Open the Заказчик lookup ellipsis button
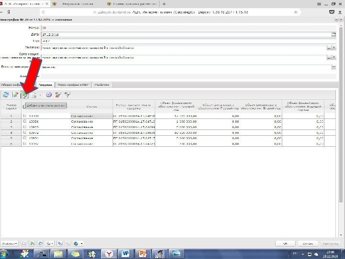 click(329, 47)
